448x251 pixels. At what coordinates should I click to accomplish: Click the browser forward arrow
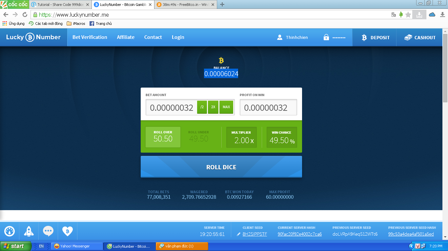coord(15,15)
